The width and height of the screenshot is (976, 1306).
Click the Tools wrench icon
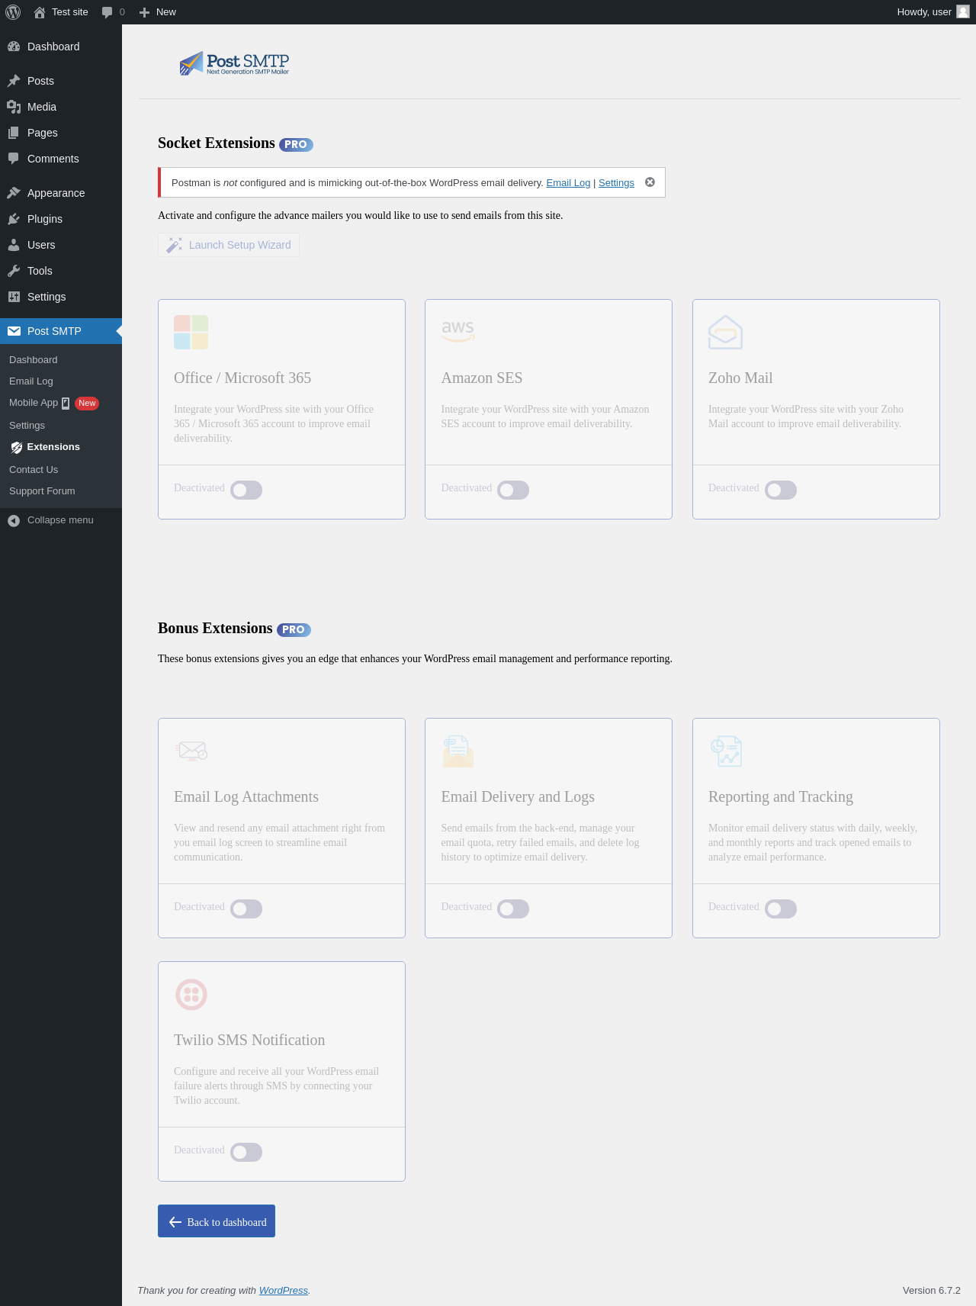click(14, 271)
